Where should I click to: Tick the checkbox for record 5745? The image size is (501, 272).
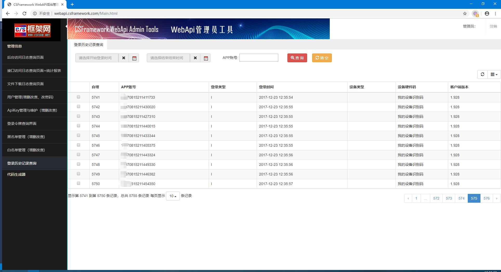pos(78,135)
